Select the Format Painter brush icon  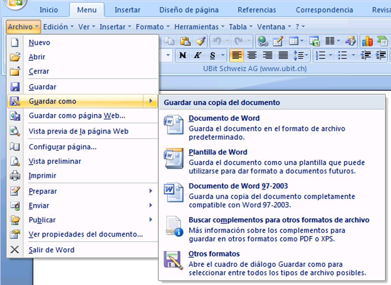pyautogui.click(x=200, y=41)
